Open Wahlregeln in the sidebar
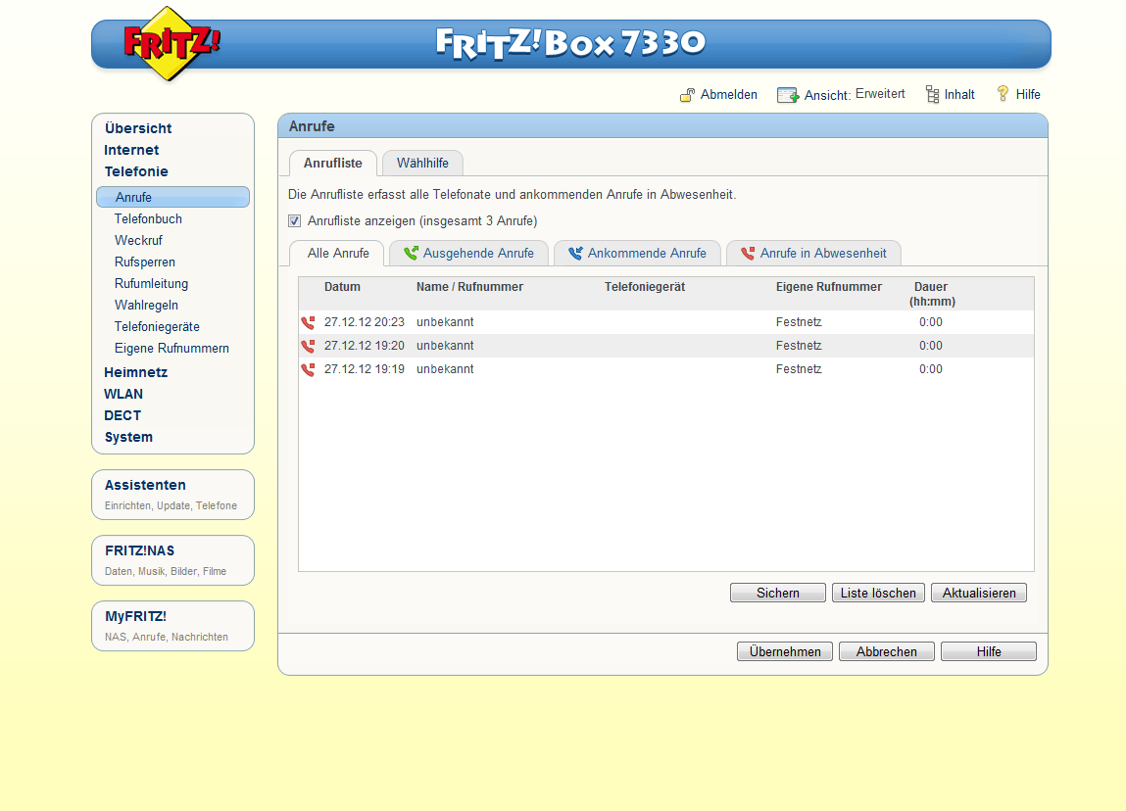The height and width of the screenshot is (811, 1126). pyautogui.click(x=146, y=305)
